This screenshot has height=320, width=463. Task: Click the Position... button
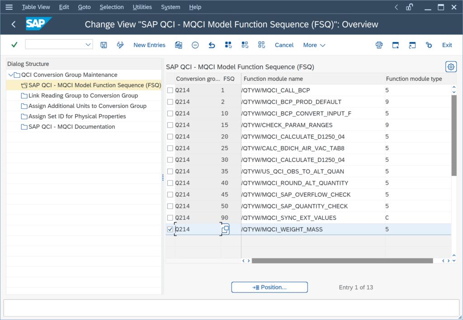269,288
